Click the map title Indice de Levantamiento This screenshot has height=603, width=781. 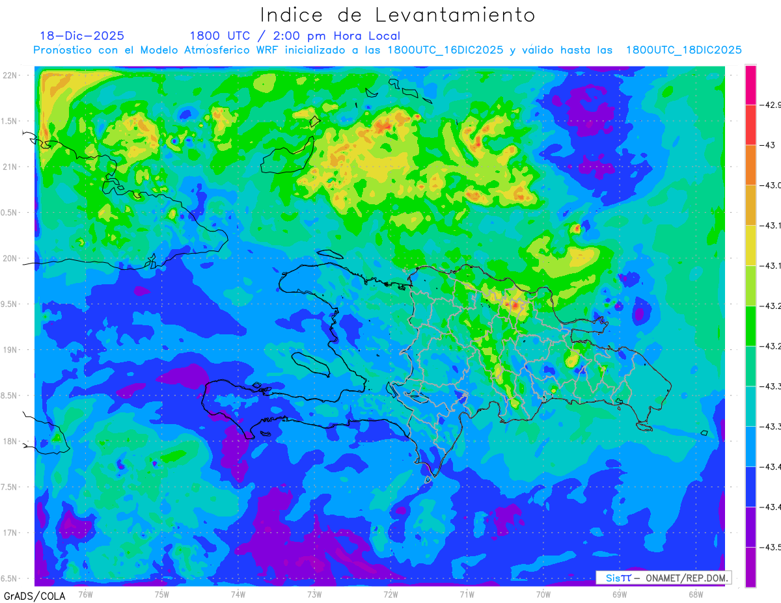(398, 15)
